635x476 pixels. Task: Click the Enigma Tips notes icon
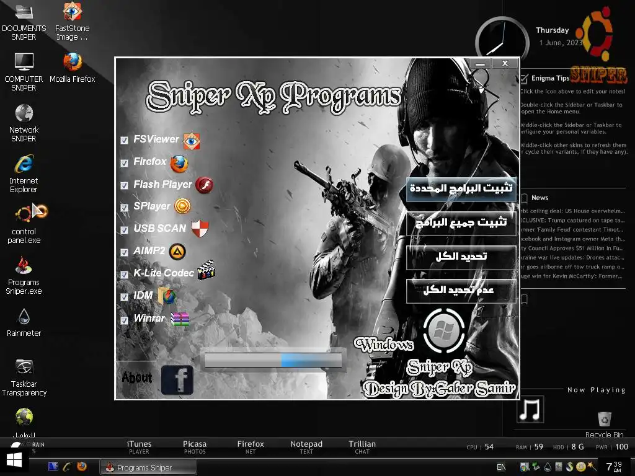point(525,78)
